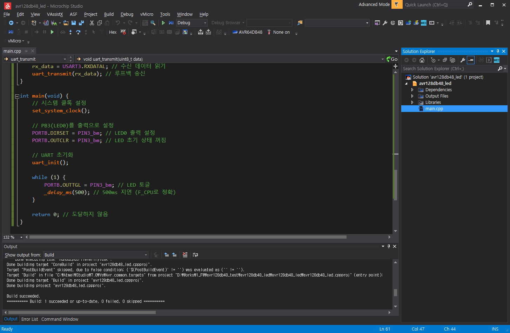Click the green Continue arrow in debug toolbar
The height and width of the screenshot is (333, 510).
click(x=52, y=32)
